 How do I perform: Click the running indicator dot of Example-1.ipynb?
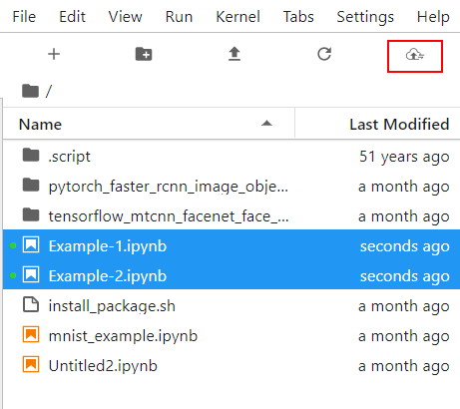tap(13, 245)
